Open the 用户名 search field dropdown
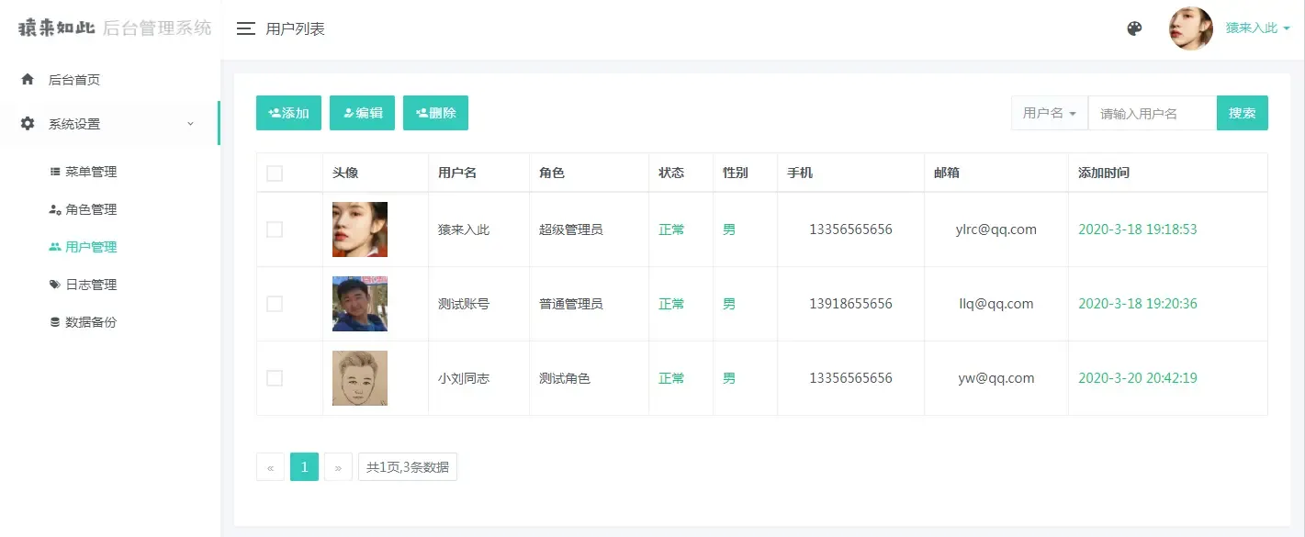This screenshot has width=1305, height=537. [1049, 112]
